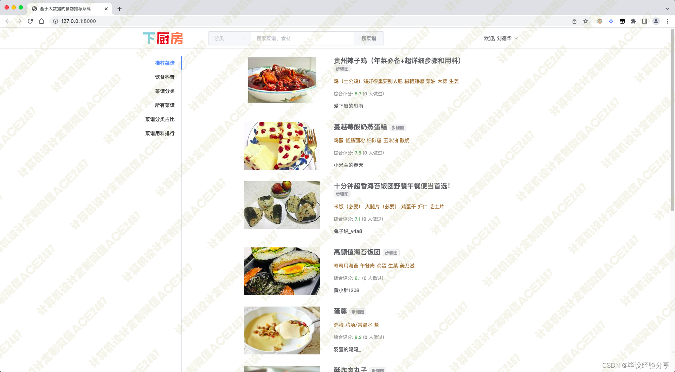This screenshot has width=675, height=372.
Task: Click author 黄小胖1208
Action: [346, 290]
